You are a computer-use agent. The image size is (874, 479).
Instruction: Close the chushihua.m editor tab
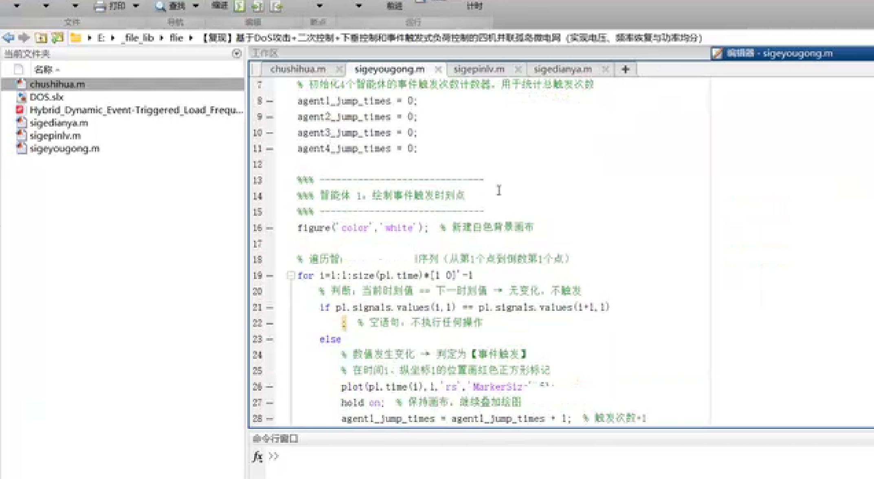[x=339, y=70]
